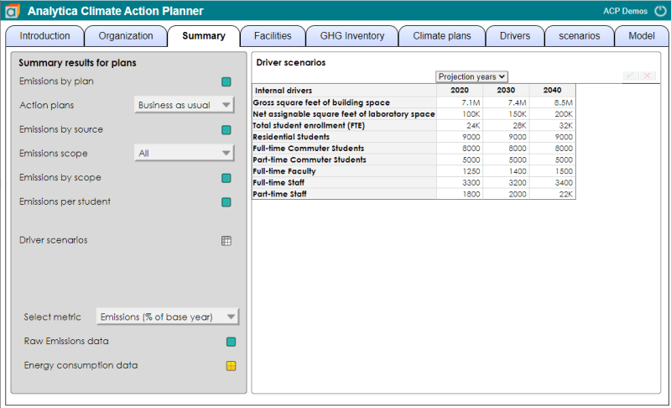Open the Projection years selector

point(471,76)
